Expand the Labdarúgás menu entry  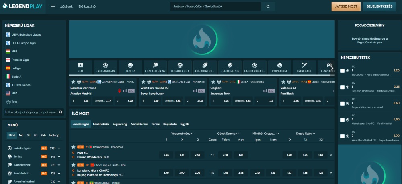point(59,148)
